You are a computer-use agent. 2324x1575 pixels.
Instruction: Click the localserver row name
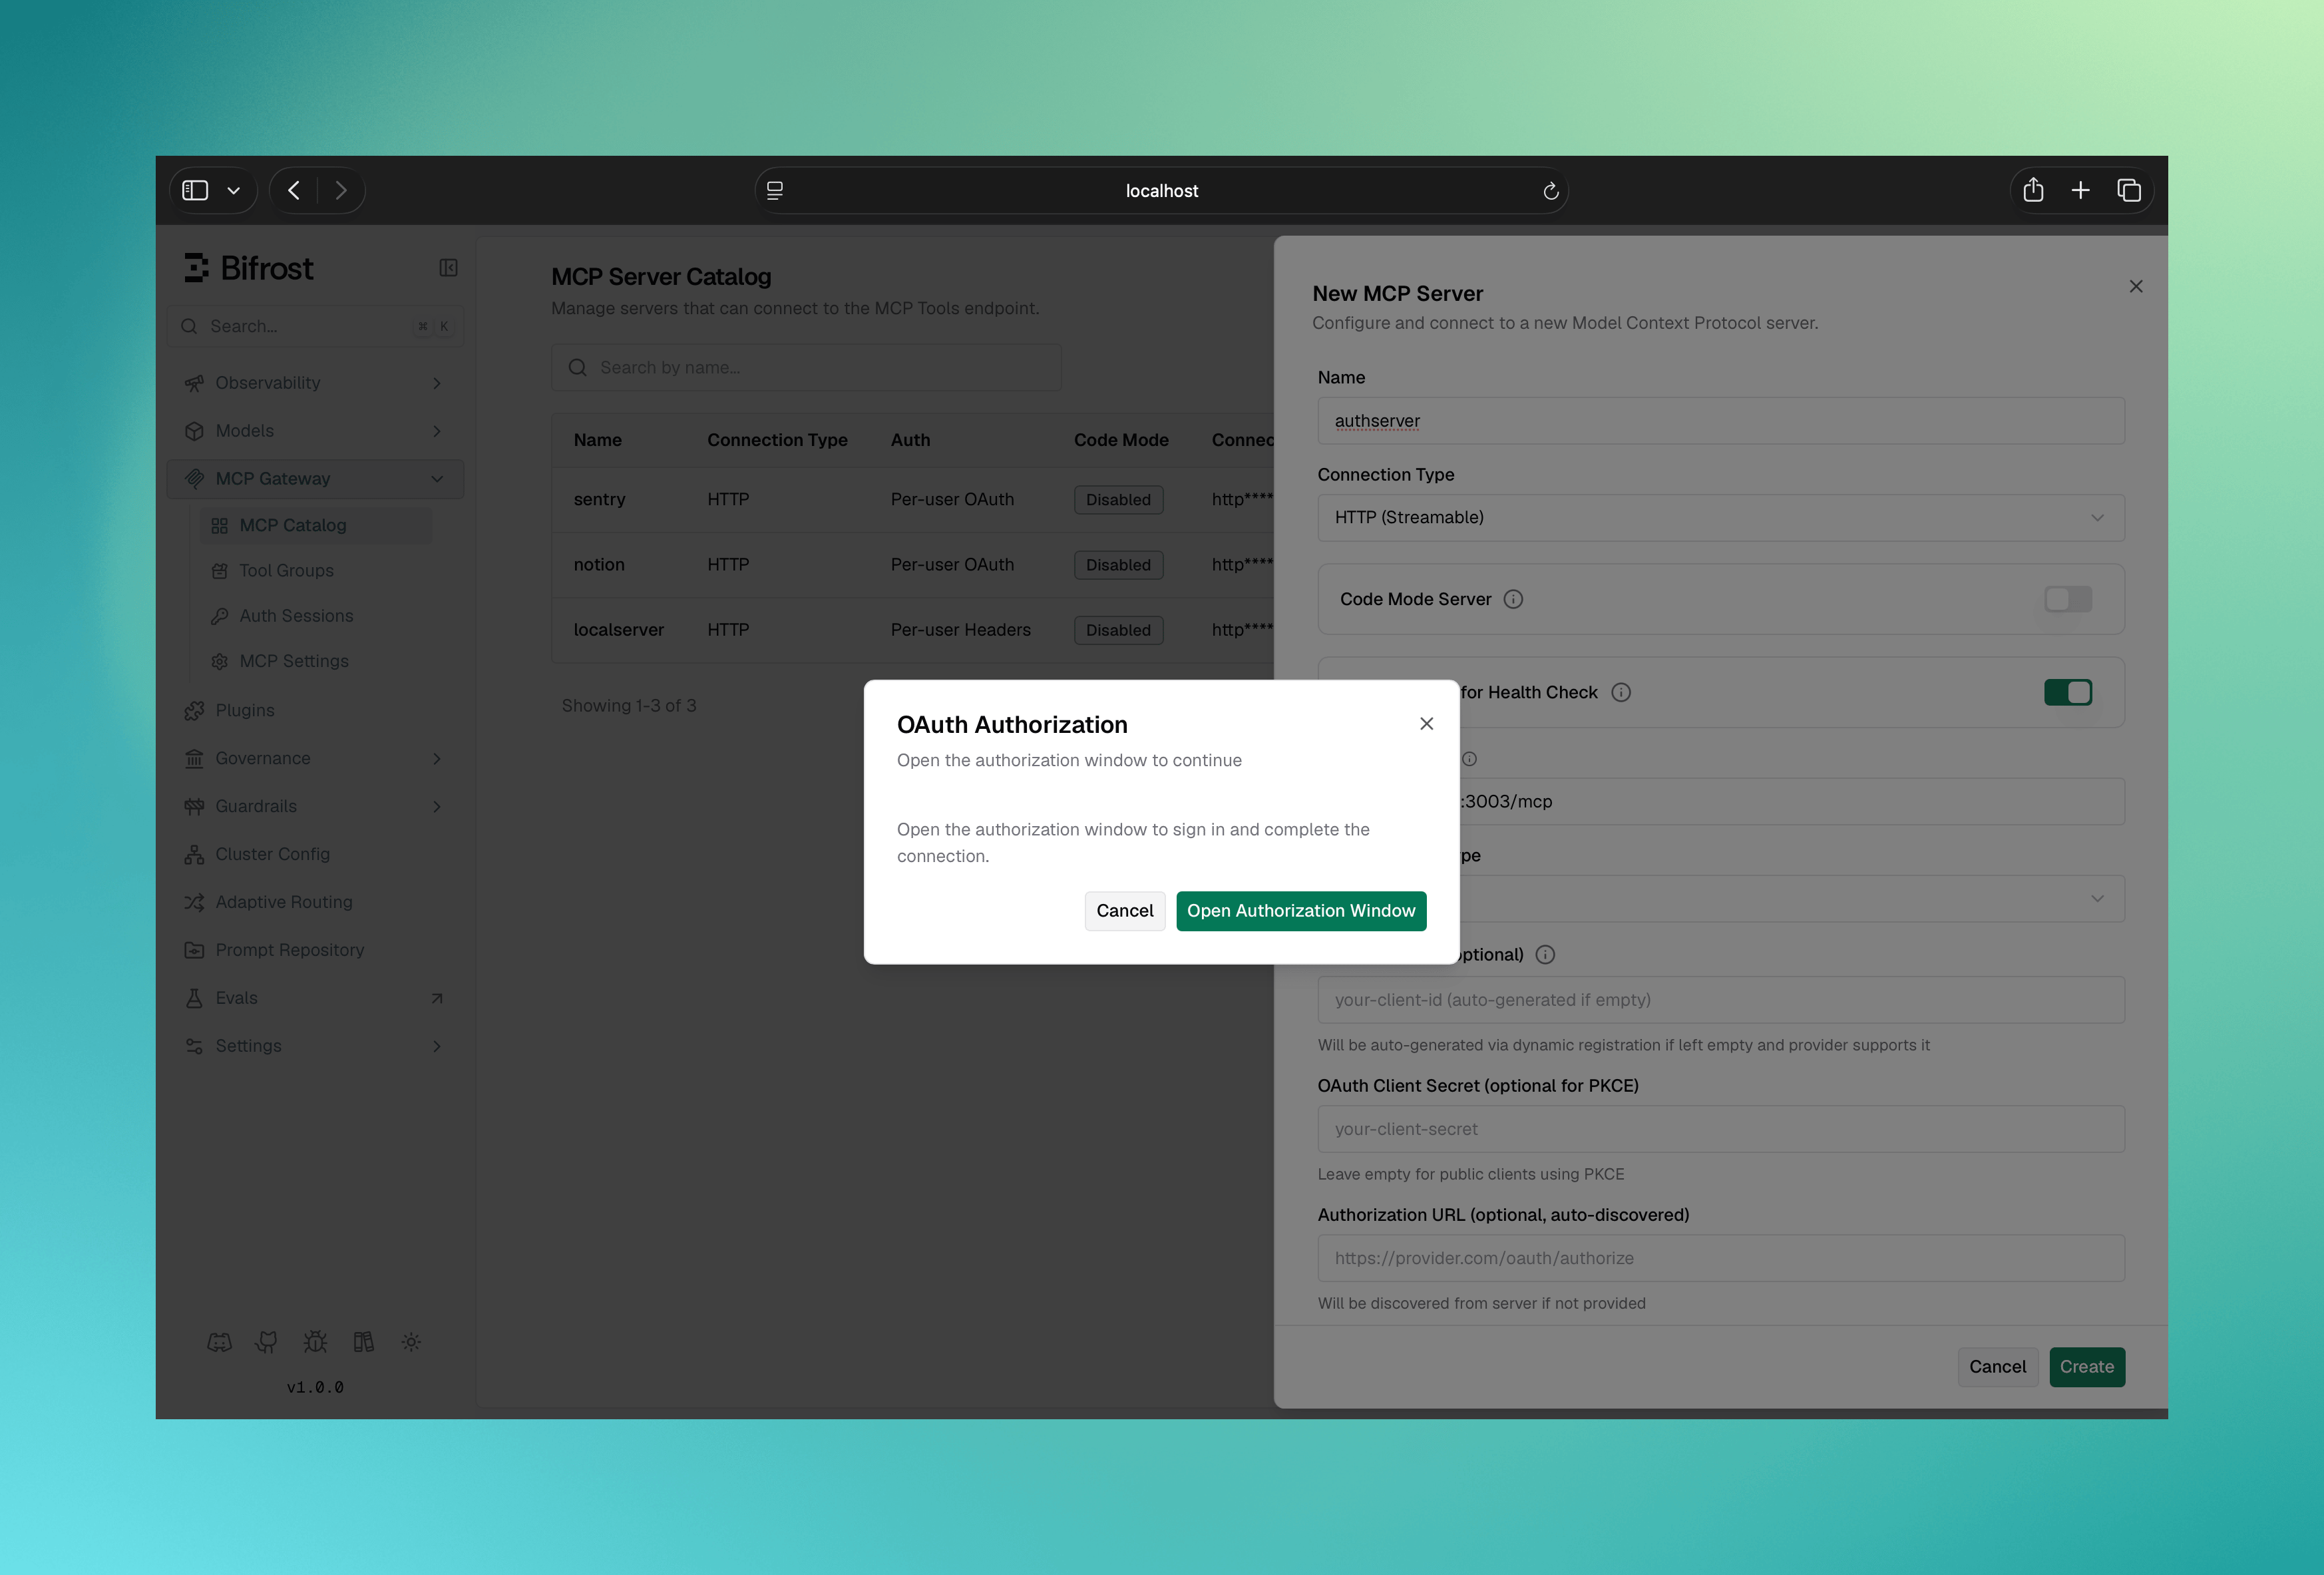tap(618, 630)
